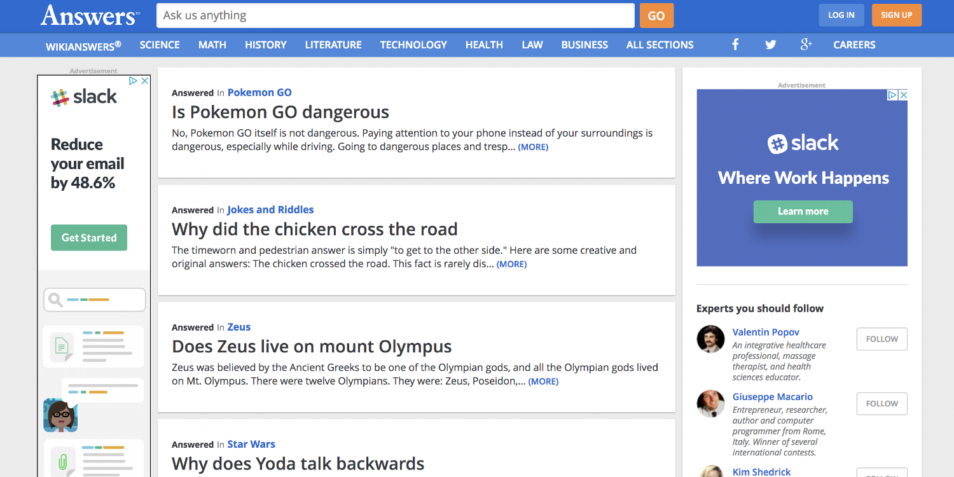Open the Jokes and Riddles category link
This screenshot has height=477, width=954.
click(270, 210)
